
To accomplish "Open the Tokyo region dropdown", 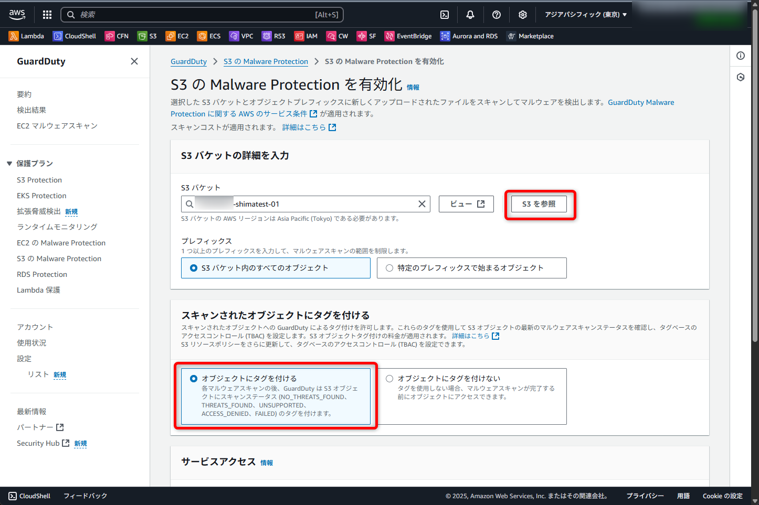I will [586, 15].
